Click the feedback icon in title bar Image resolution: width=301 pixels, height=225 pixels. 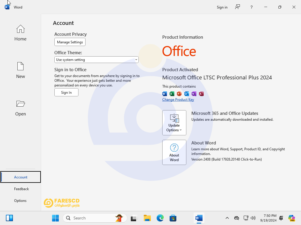(238, 7)
